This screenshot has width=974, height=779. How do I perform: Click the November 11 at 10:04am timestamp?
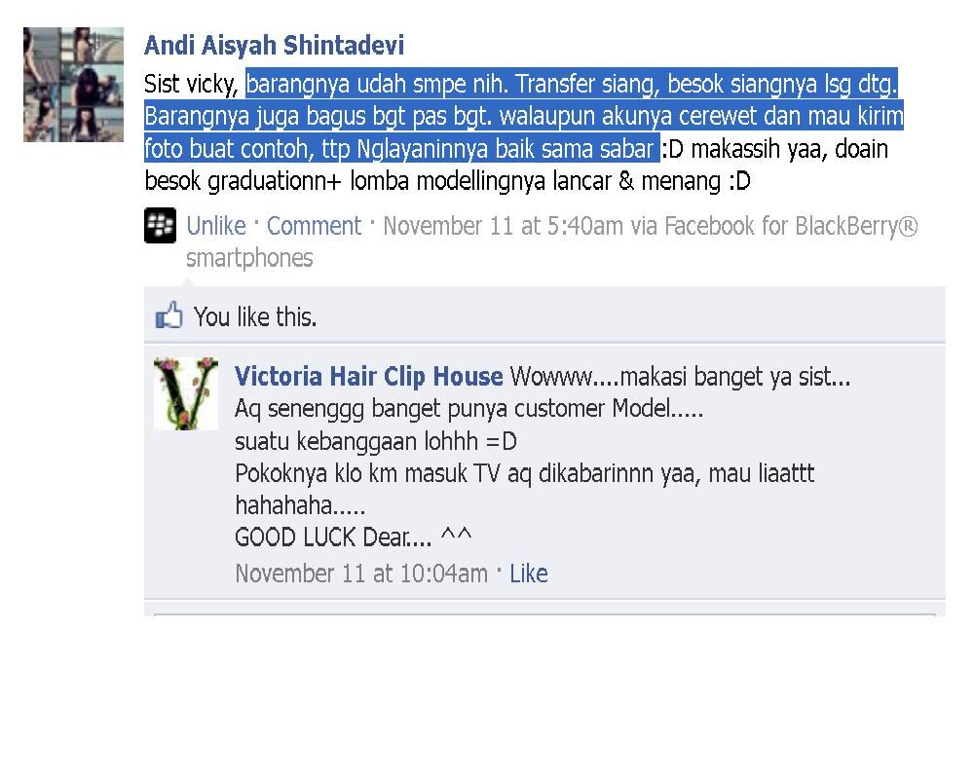point(361,574)
